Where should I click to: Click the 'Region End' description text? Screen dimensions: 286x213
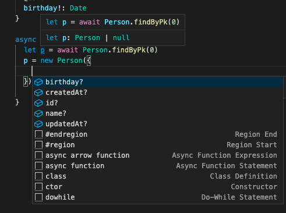256,134
